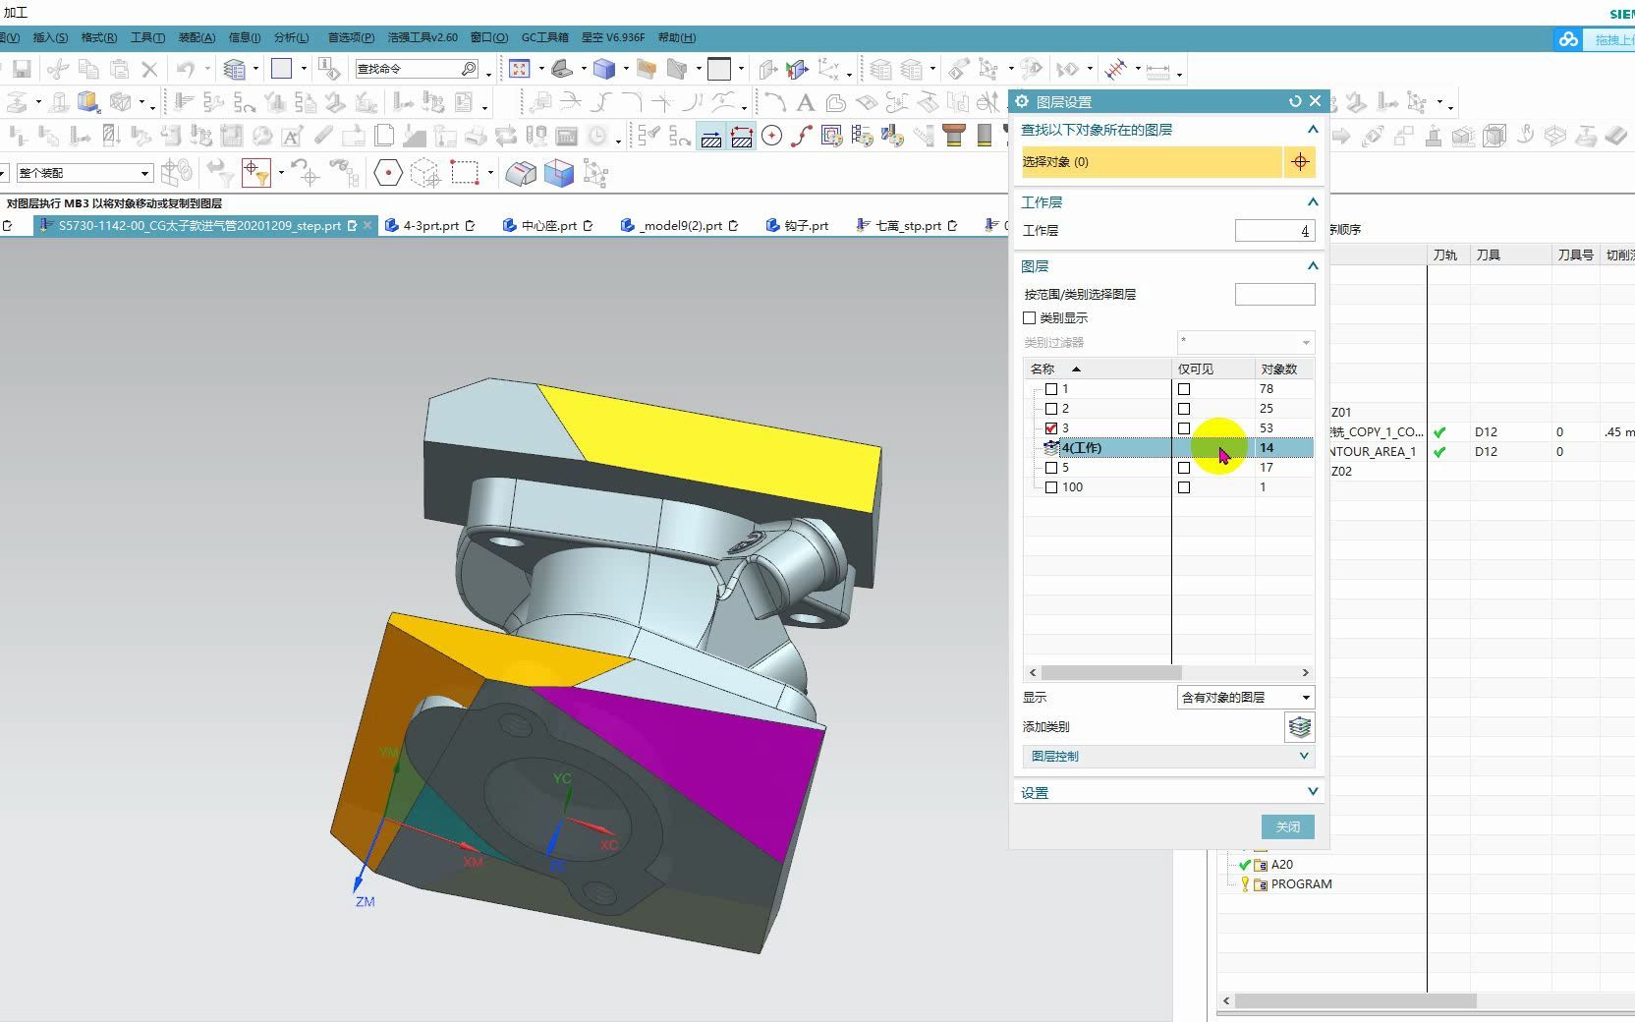Viewport: 1635px width, 1022px height.
Task: Uncheck the layer 3 red checkbox
Action: click(x=1051, y=428)
